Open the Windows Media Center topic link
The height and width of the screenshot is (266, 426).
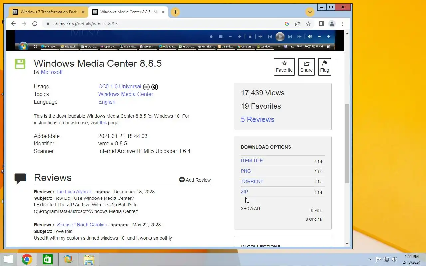click(125, 94)
